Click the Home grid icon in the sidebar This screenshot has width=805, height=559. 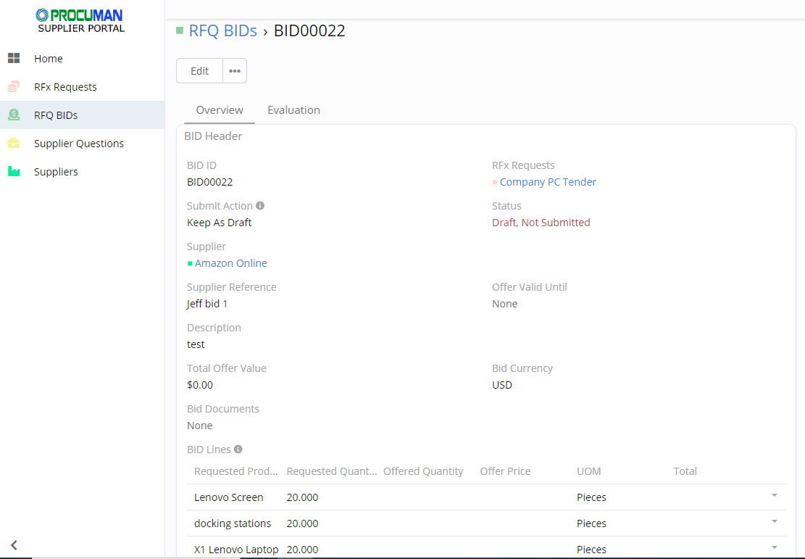coord(14,58)
